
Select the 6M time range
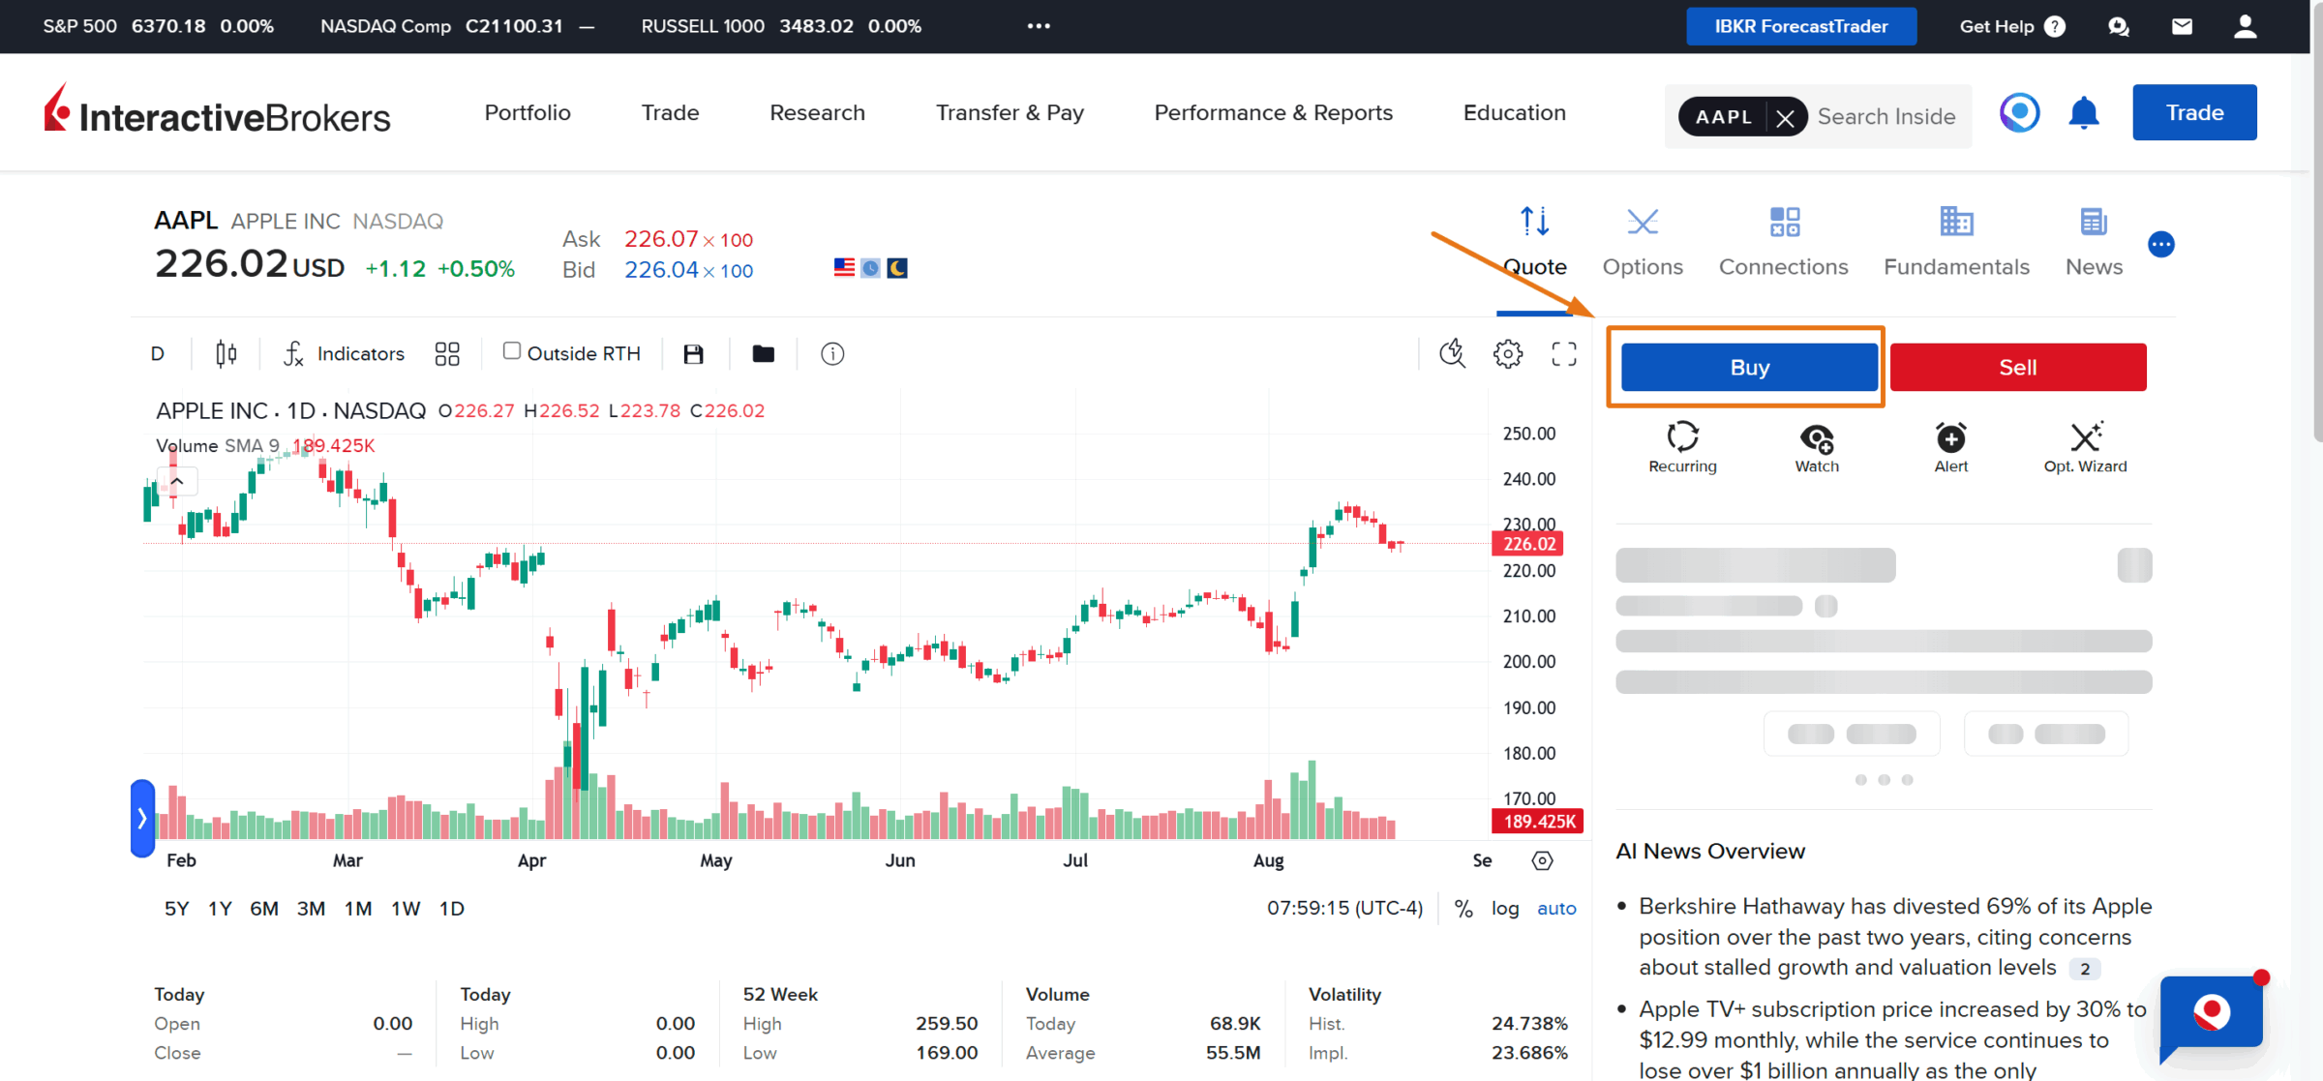(x=264, y=909)
